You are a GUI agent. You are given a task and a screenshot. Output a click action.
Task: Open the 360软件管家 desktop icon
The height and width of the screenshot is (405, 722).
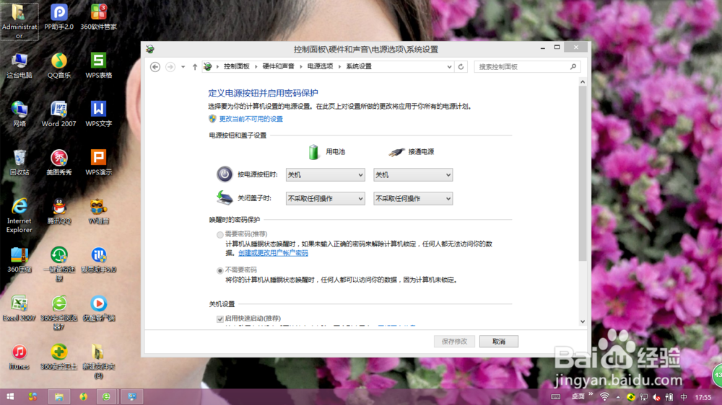[98, 17]
